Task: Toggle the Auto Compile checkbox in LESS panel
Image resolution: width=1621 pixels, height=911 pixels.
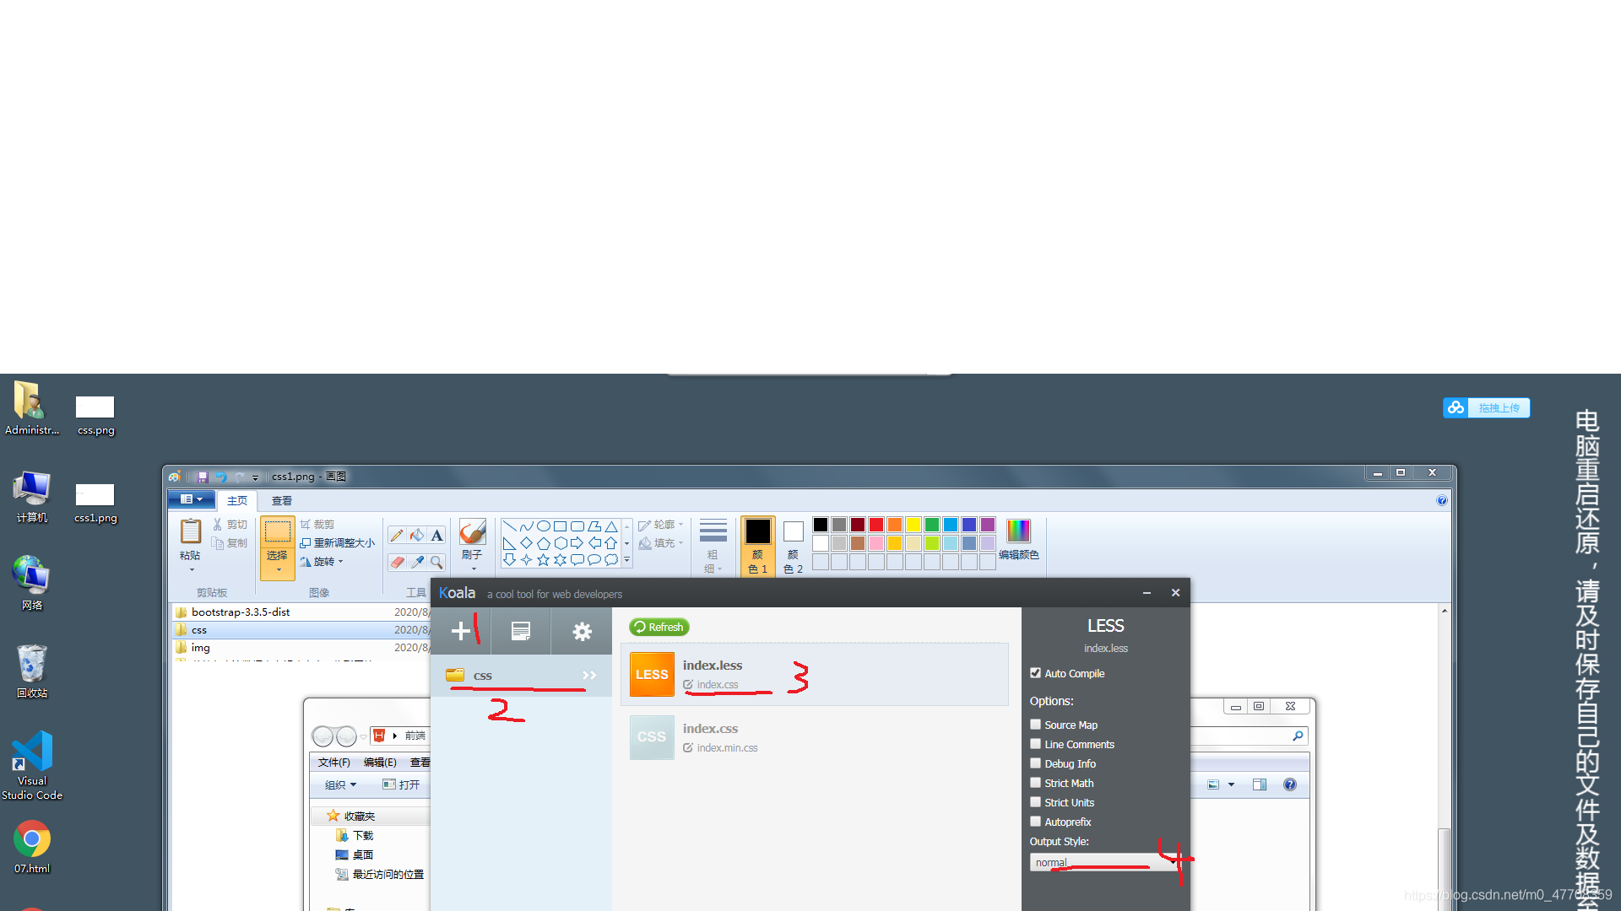Action: [1035, 671]
